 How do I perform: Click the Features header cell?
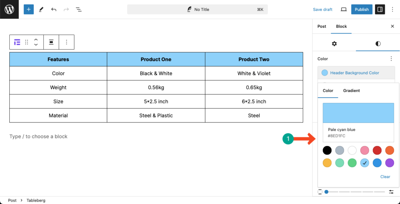tap(58, 59)
